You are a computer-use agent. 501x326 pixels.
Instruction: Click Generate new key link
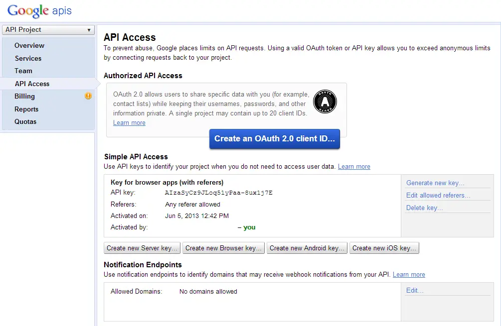click(x=435, y=183)
